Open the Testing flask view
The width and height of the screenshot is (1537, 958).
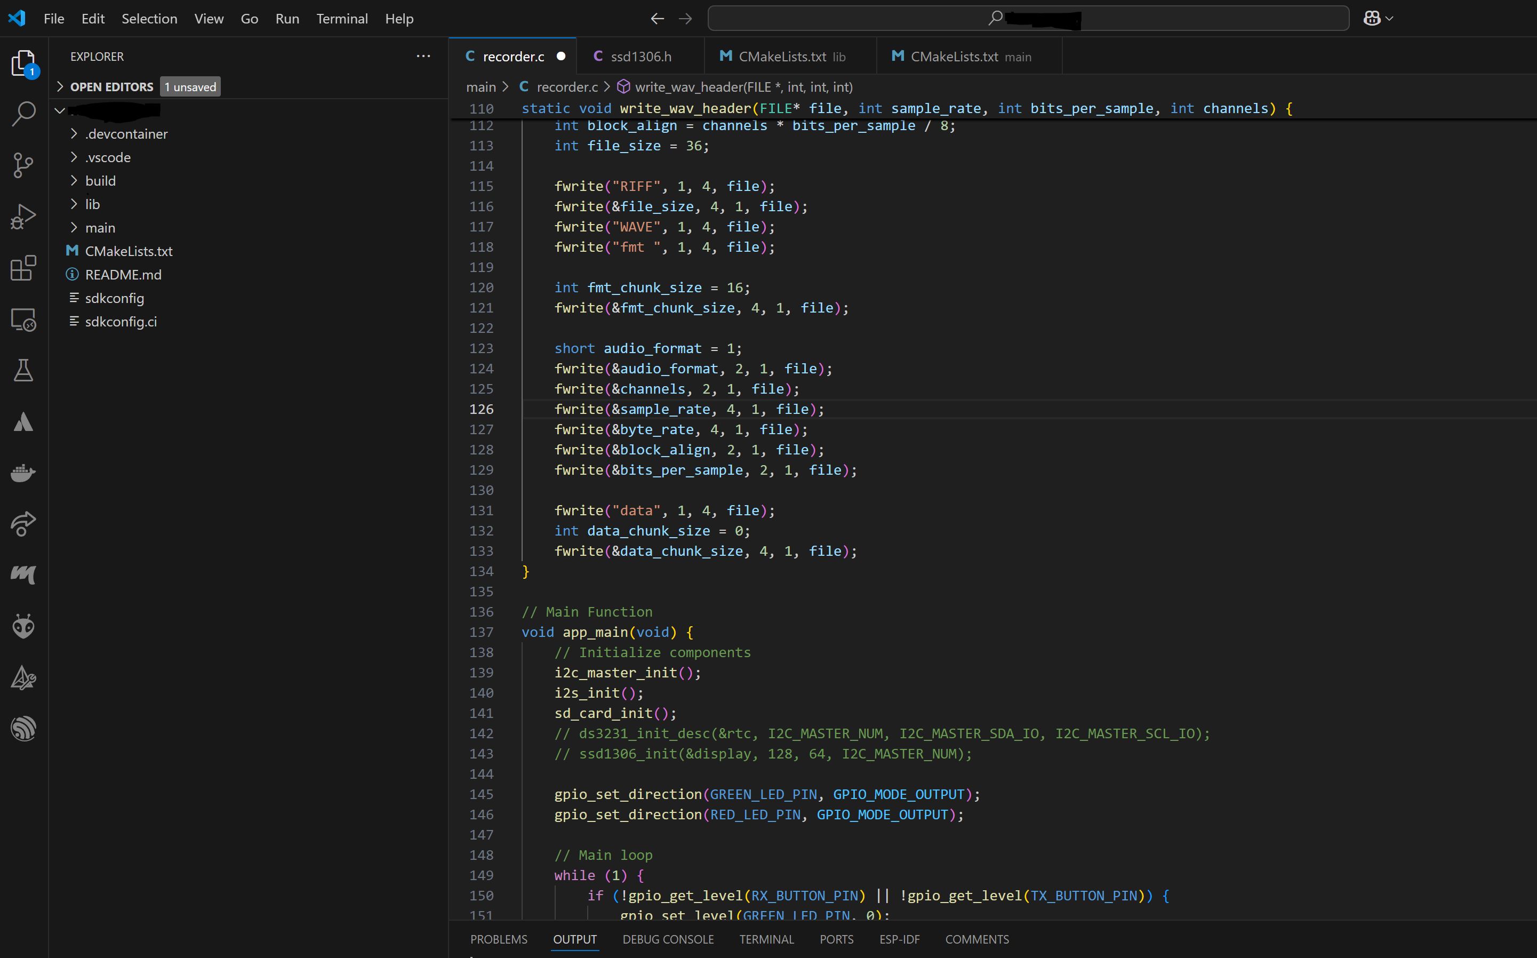(x=23, y=371)
